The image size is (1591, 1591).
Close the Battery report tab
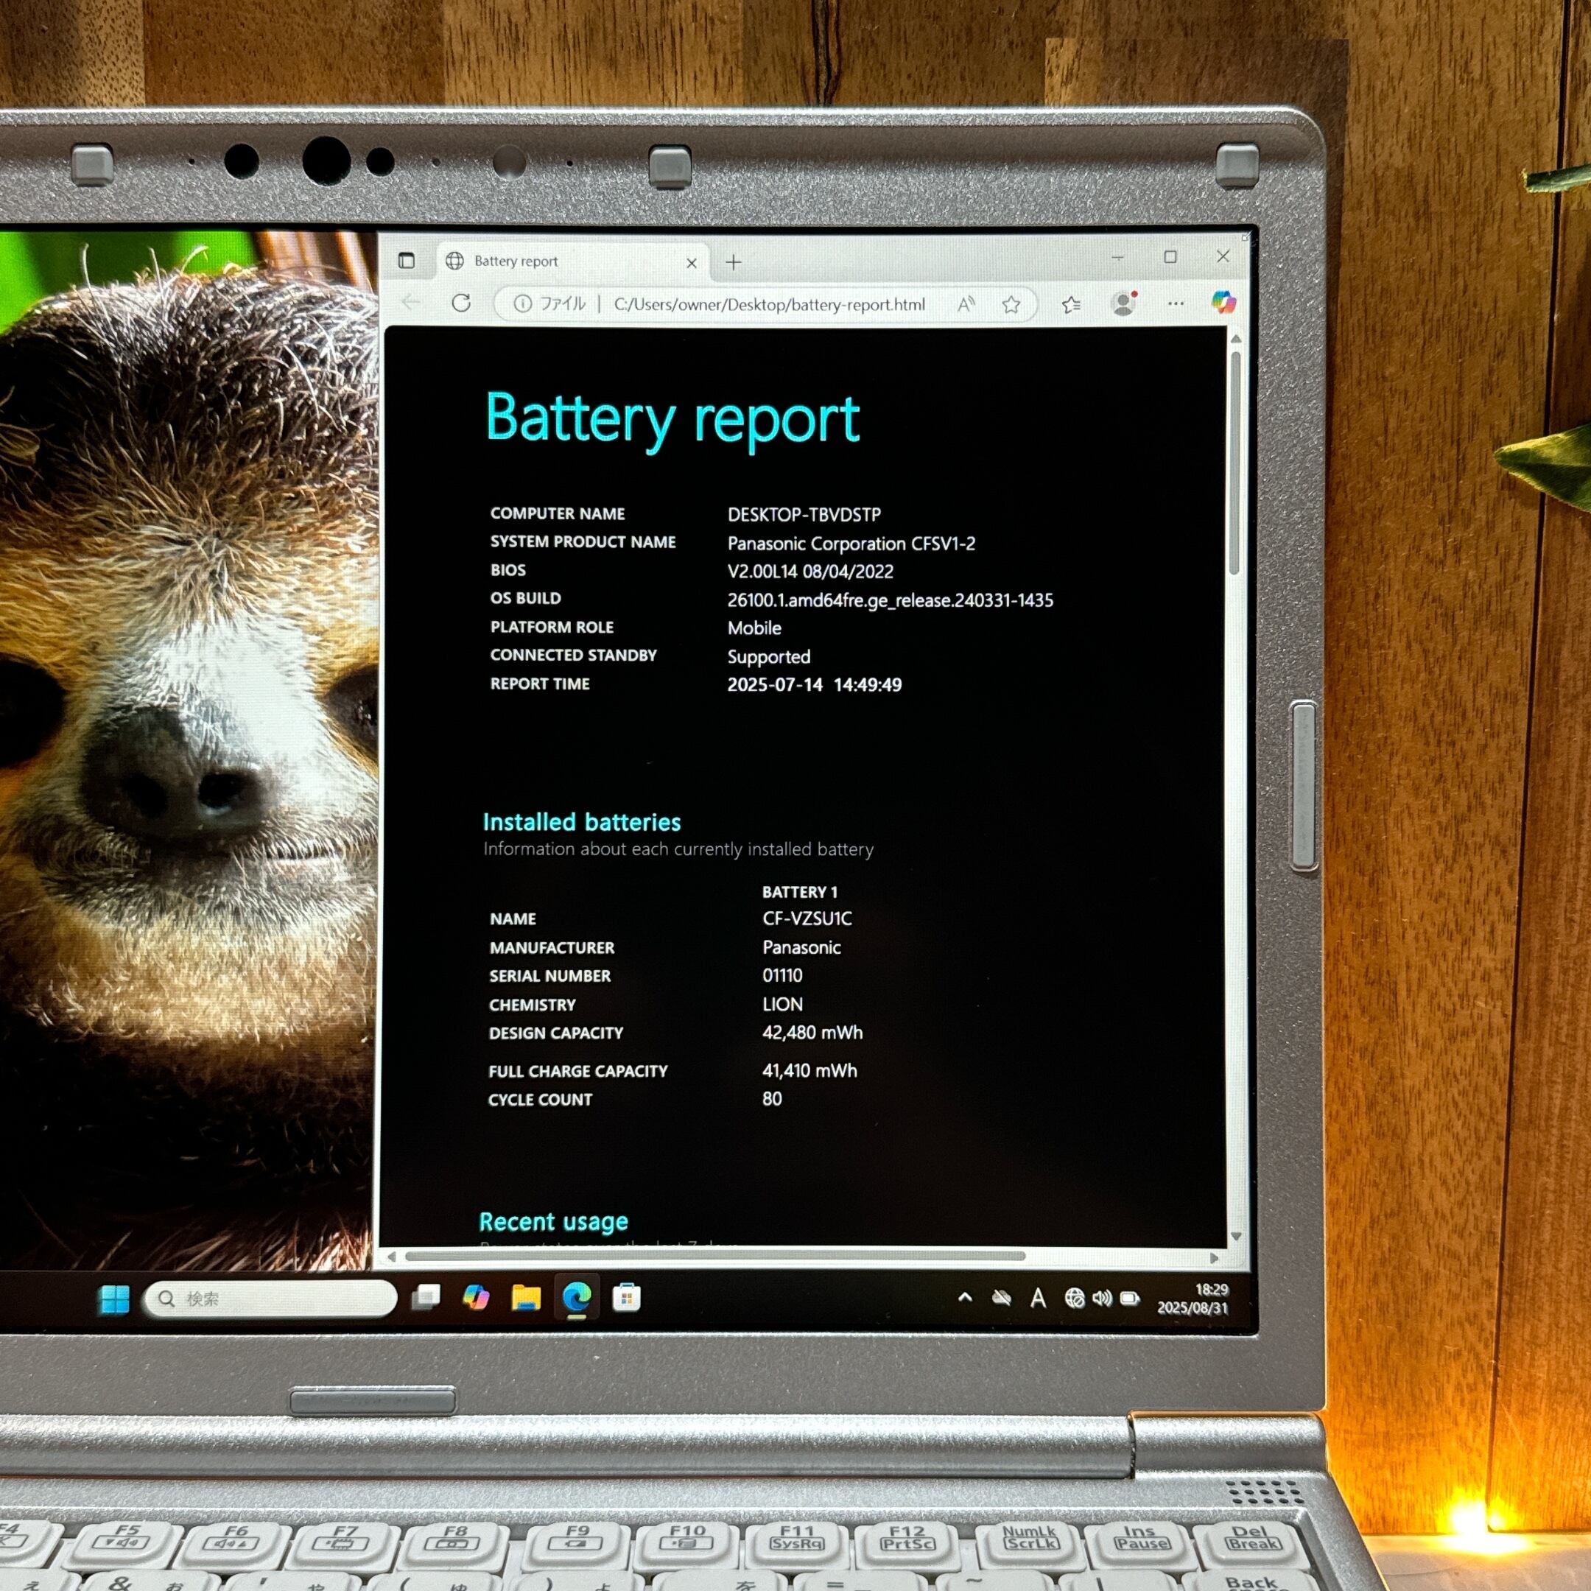[692, 263]
